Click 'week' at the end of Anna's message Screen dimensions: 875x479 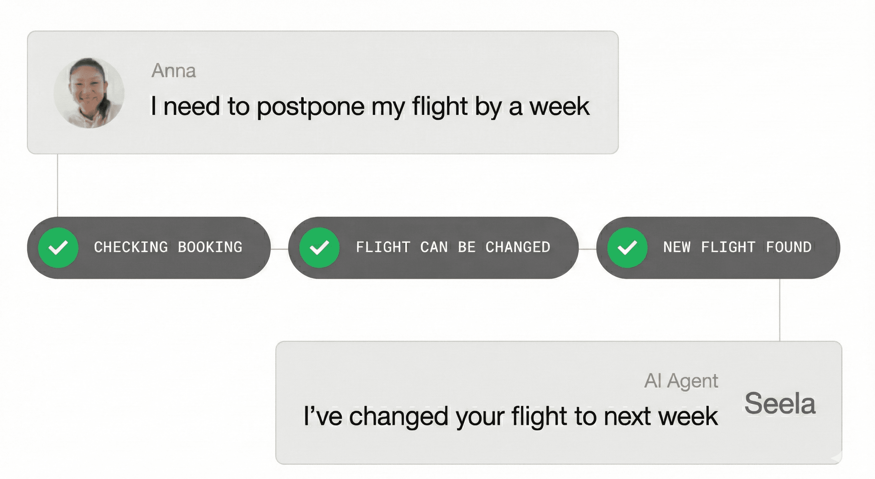click(x=560, y=107)
